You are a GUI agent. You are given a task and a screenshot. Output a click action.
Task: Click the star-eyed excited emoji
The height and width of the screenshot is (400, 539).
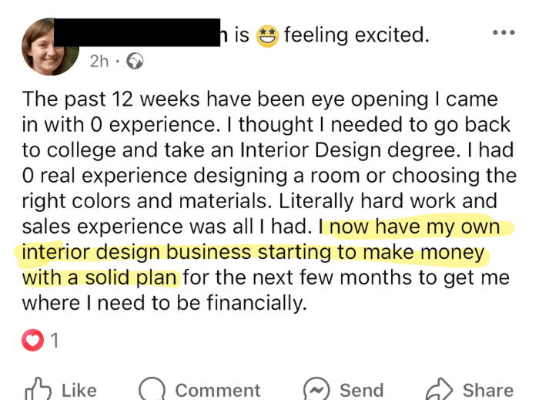[x=266, y=35]
